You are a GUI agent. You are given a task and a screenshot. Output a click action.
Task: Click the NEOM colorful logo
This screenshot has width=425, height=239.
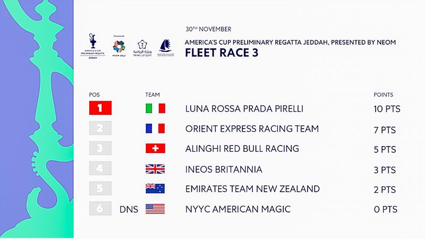(x=119, y=46)
